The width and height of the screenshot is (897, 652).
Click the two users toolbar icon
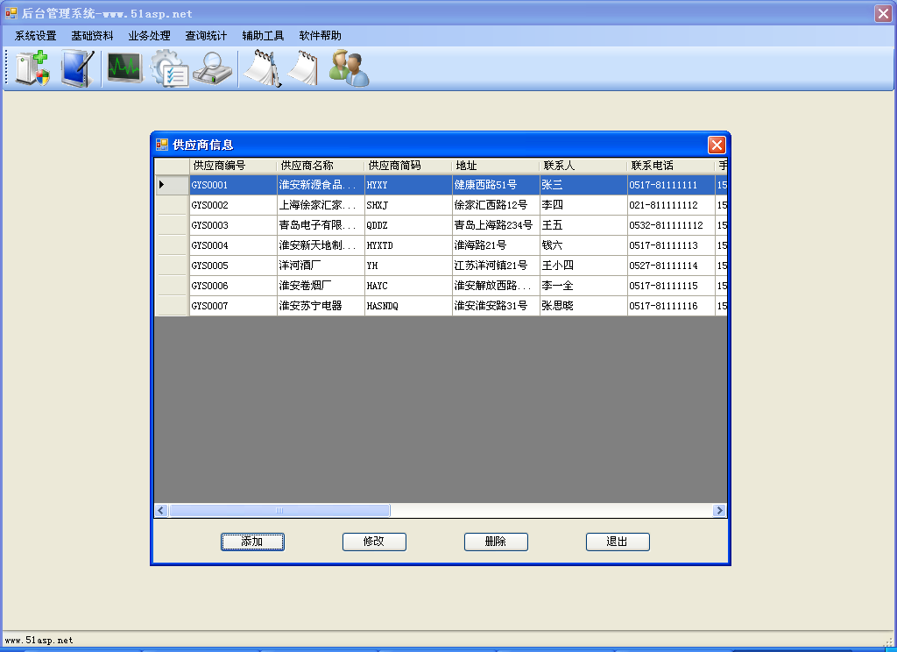pos(349,68)
